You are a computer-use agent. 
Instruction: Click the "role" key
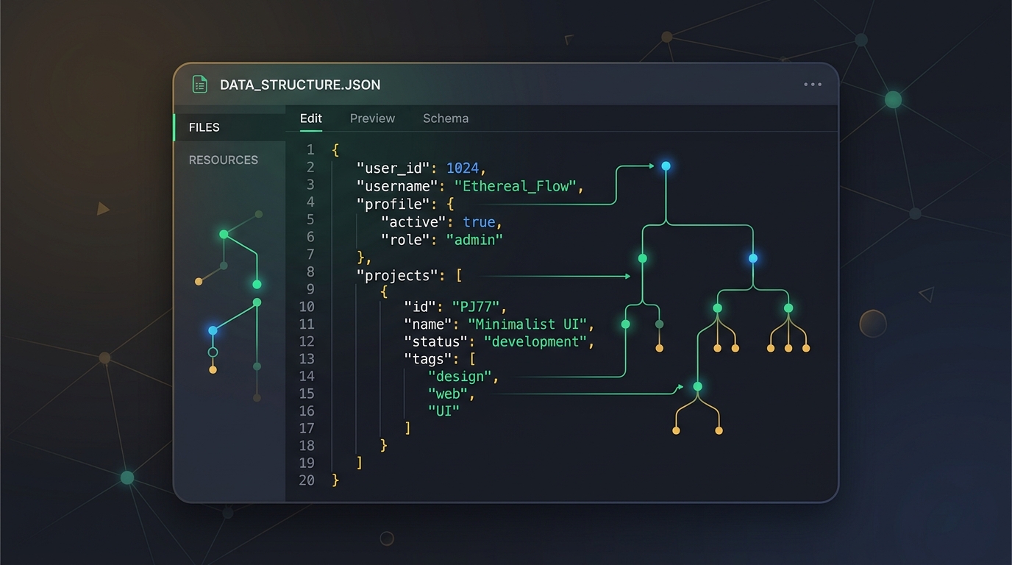405,239
